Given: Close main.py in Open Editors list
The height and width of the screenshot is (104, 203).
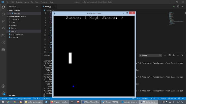Looking at the screenshot, I should [10, 13].
